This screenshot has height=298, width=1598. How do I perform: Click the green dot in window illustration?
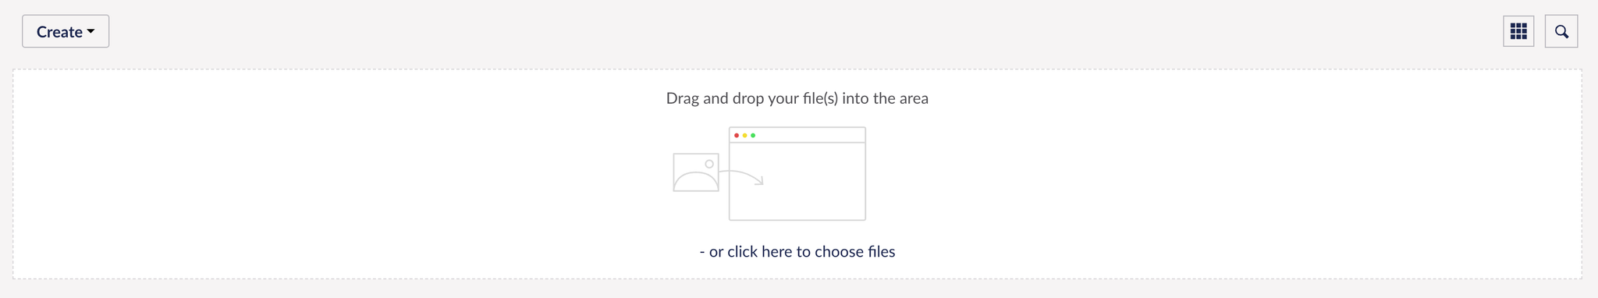pyautogui.click(x=753, y=136)
